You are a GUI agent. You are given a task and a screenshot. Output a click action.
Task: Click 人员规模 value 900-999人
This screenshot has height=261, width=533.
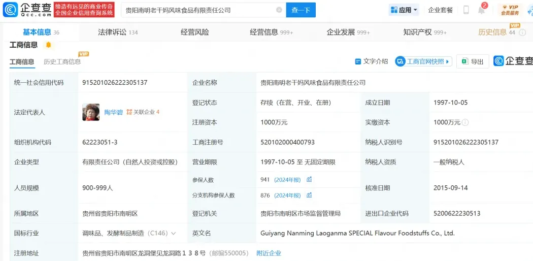tap(97, 187)
